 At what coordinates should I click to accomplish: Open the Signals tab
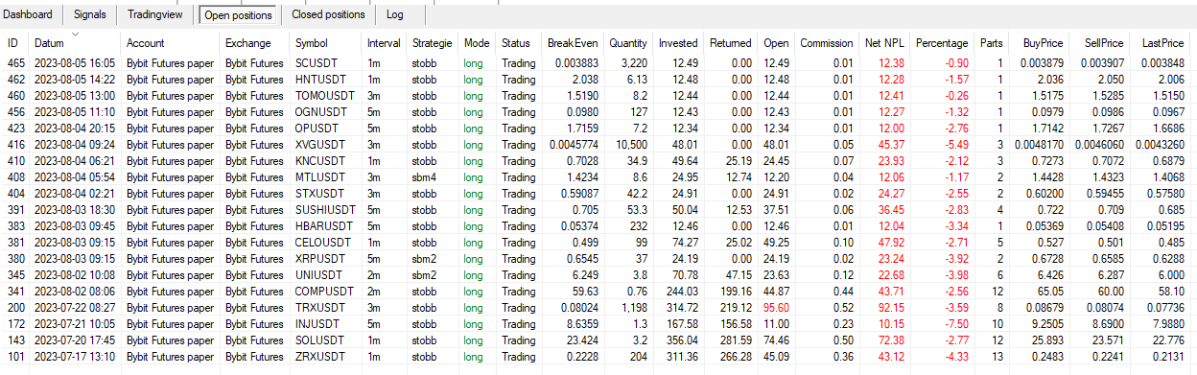90,14
